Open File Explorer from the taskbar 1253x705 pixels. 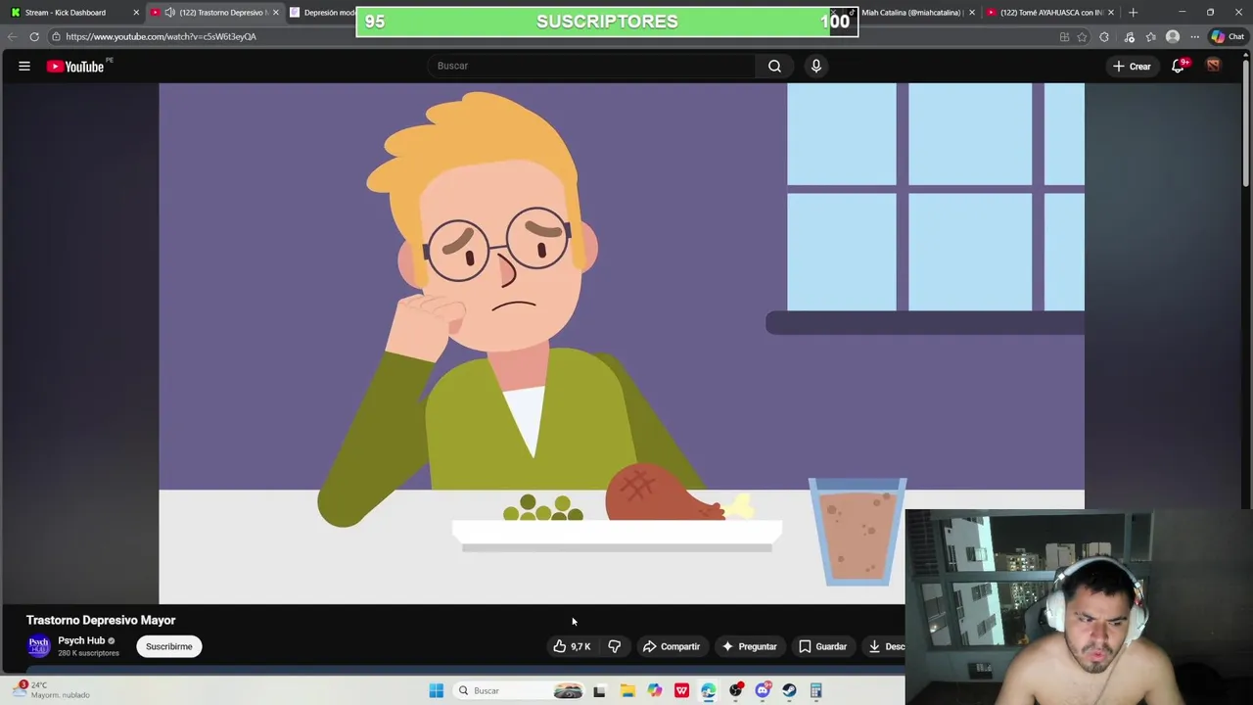click(x=627, y=690)
